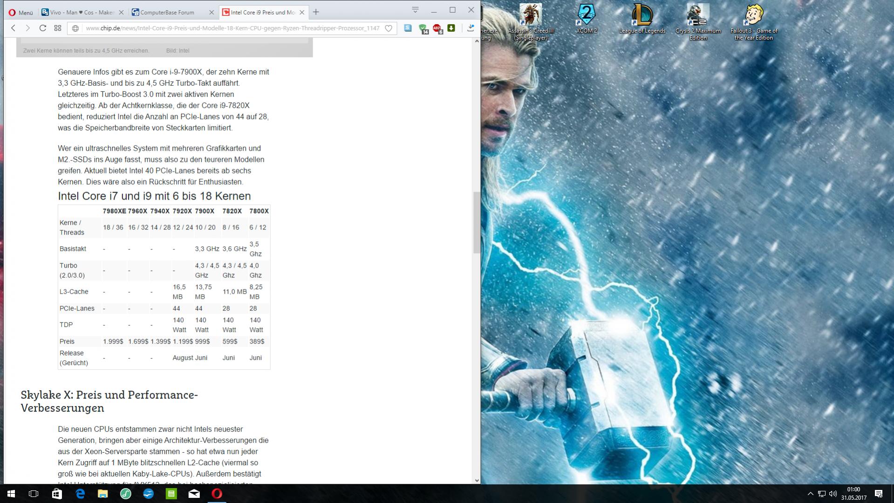Viewport: 894px width, 503px height.
Task: Click the green download arrow extension
Action: 451,28
